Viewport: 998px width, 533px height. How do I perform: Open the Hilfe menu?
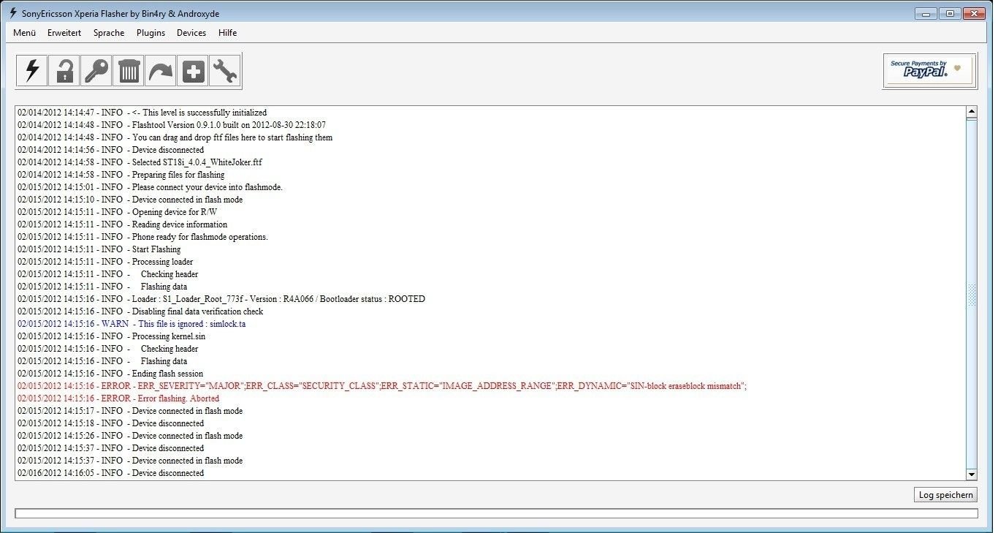(x=227, y=33)
